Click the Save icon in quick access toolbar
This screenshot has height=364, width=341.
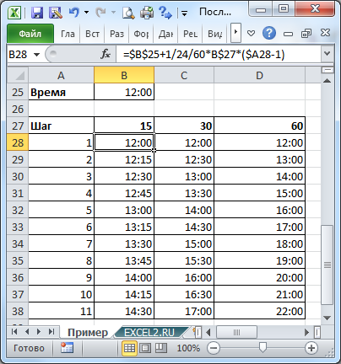click(x=37, y=13)
